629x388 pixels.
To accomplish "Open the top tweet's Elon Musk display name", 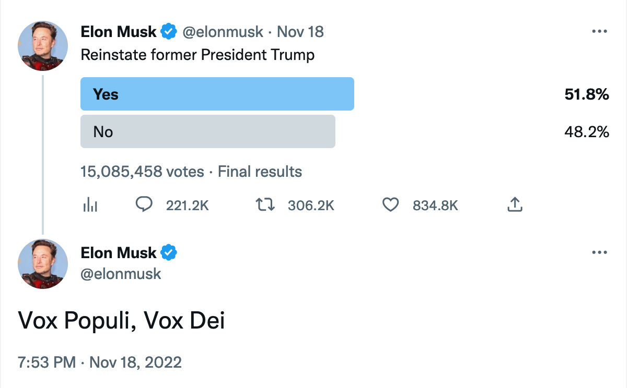I will pos(119,32).
